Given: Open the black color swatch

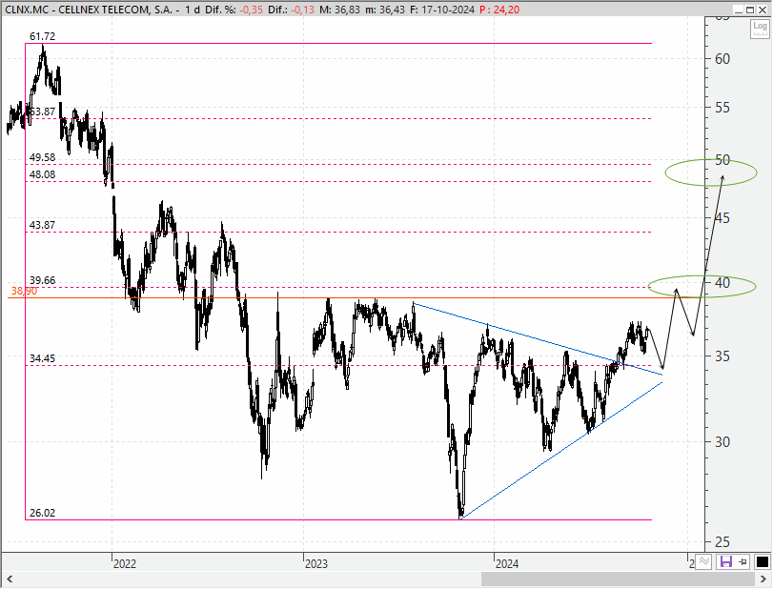Looking at the screenshot, I should tap(763, 562).
